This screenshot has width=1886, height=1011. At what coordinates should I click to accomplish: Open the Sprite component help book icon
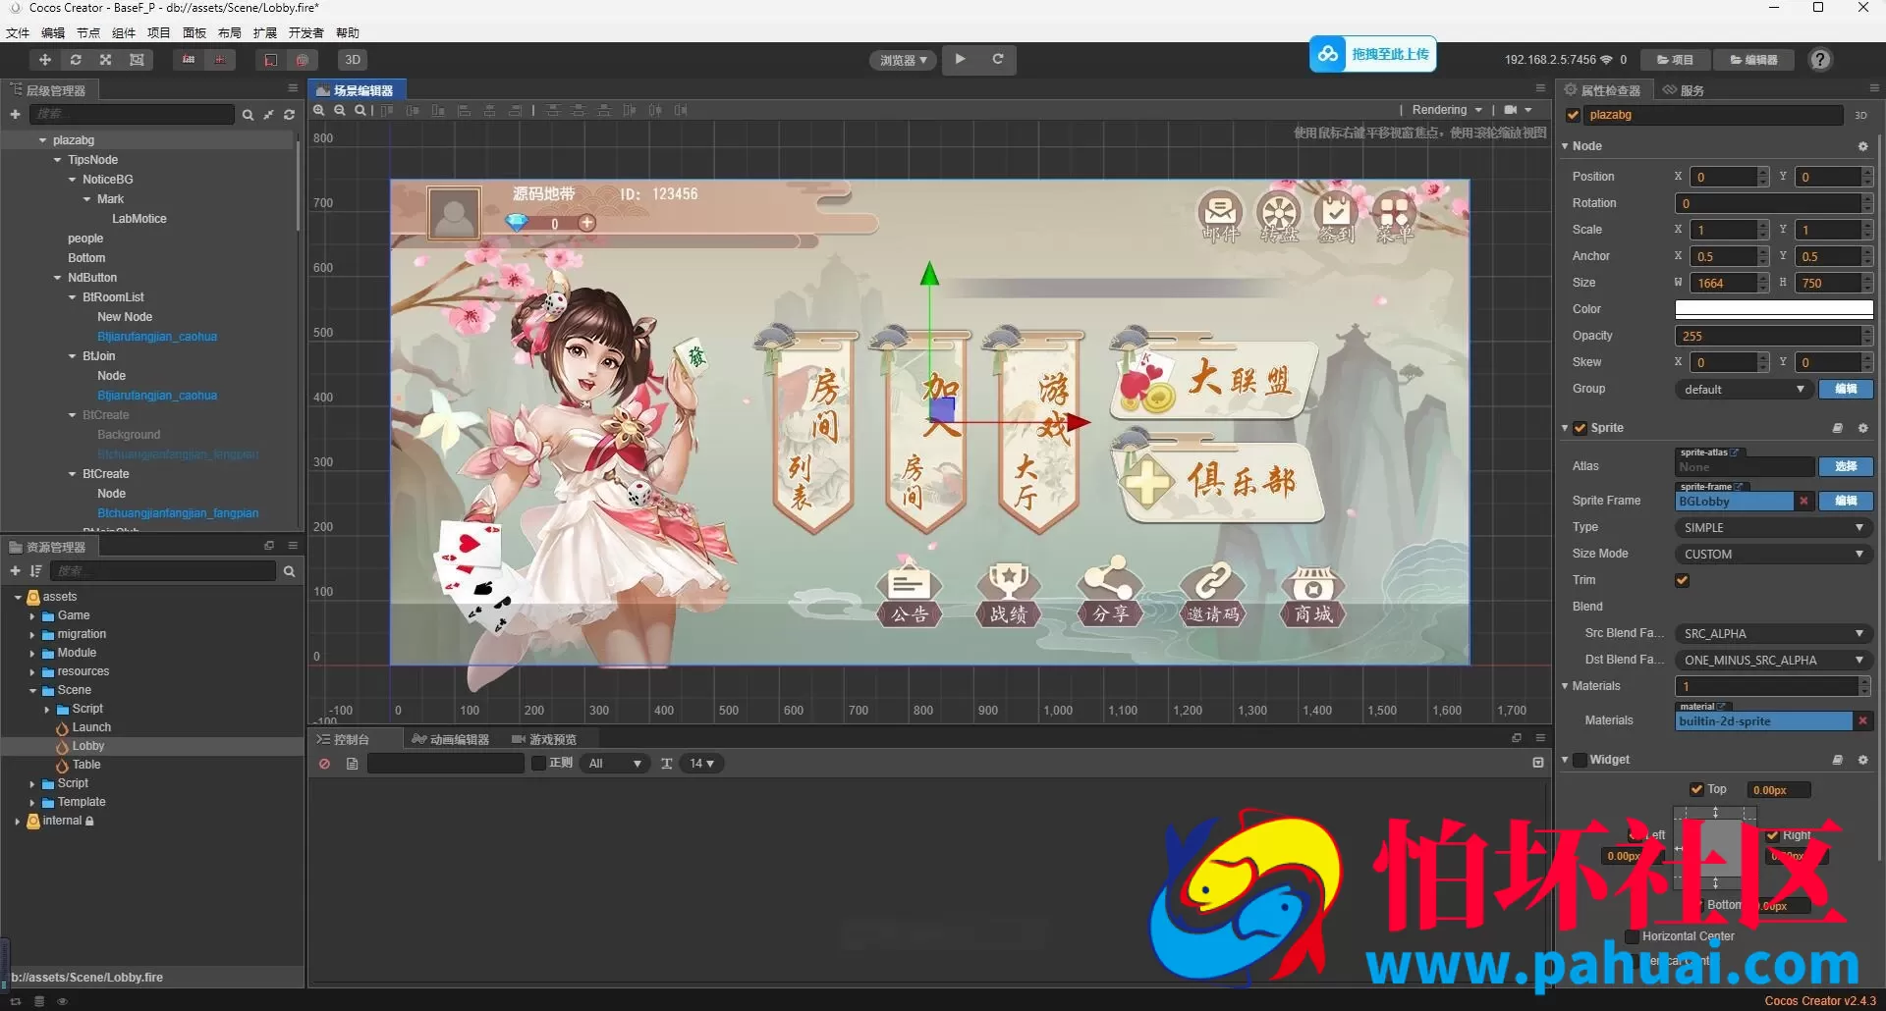coord(1837,428)
